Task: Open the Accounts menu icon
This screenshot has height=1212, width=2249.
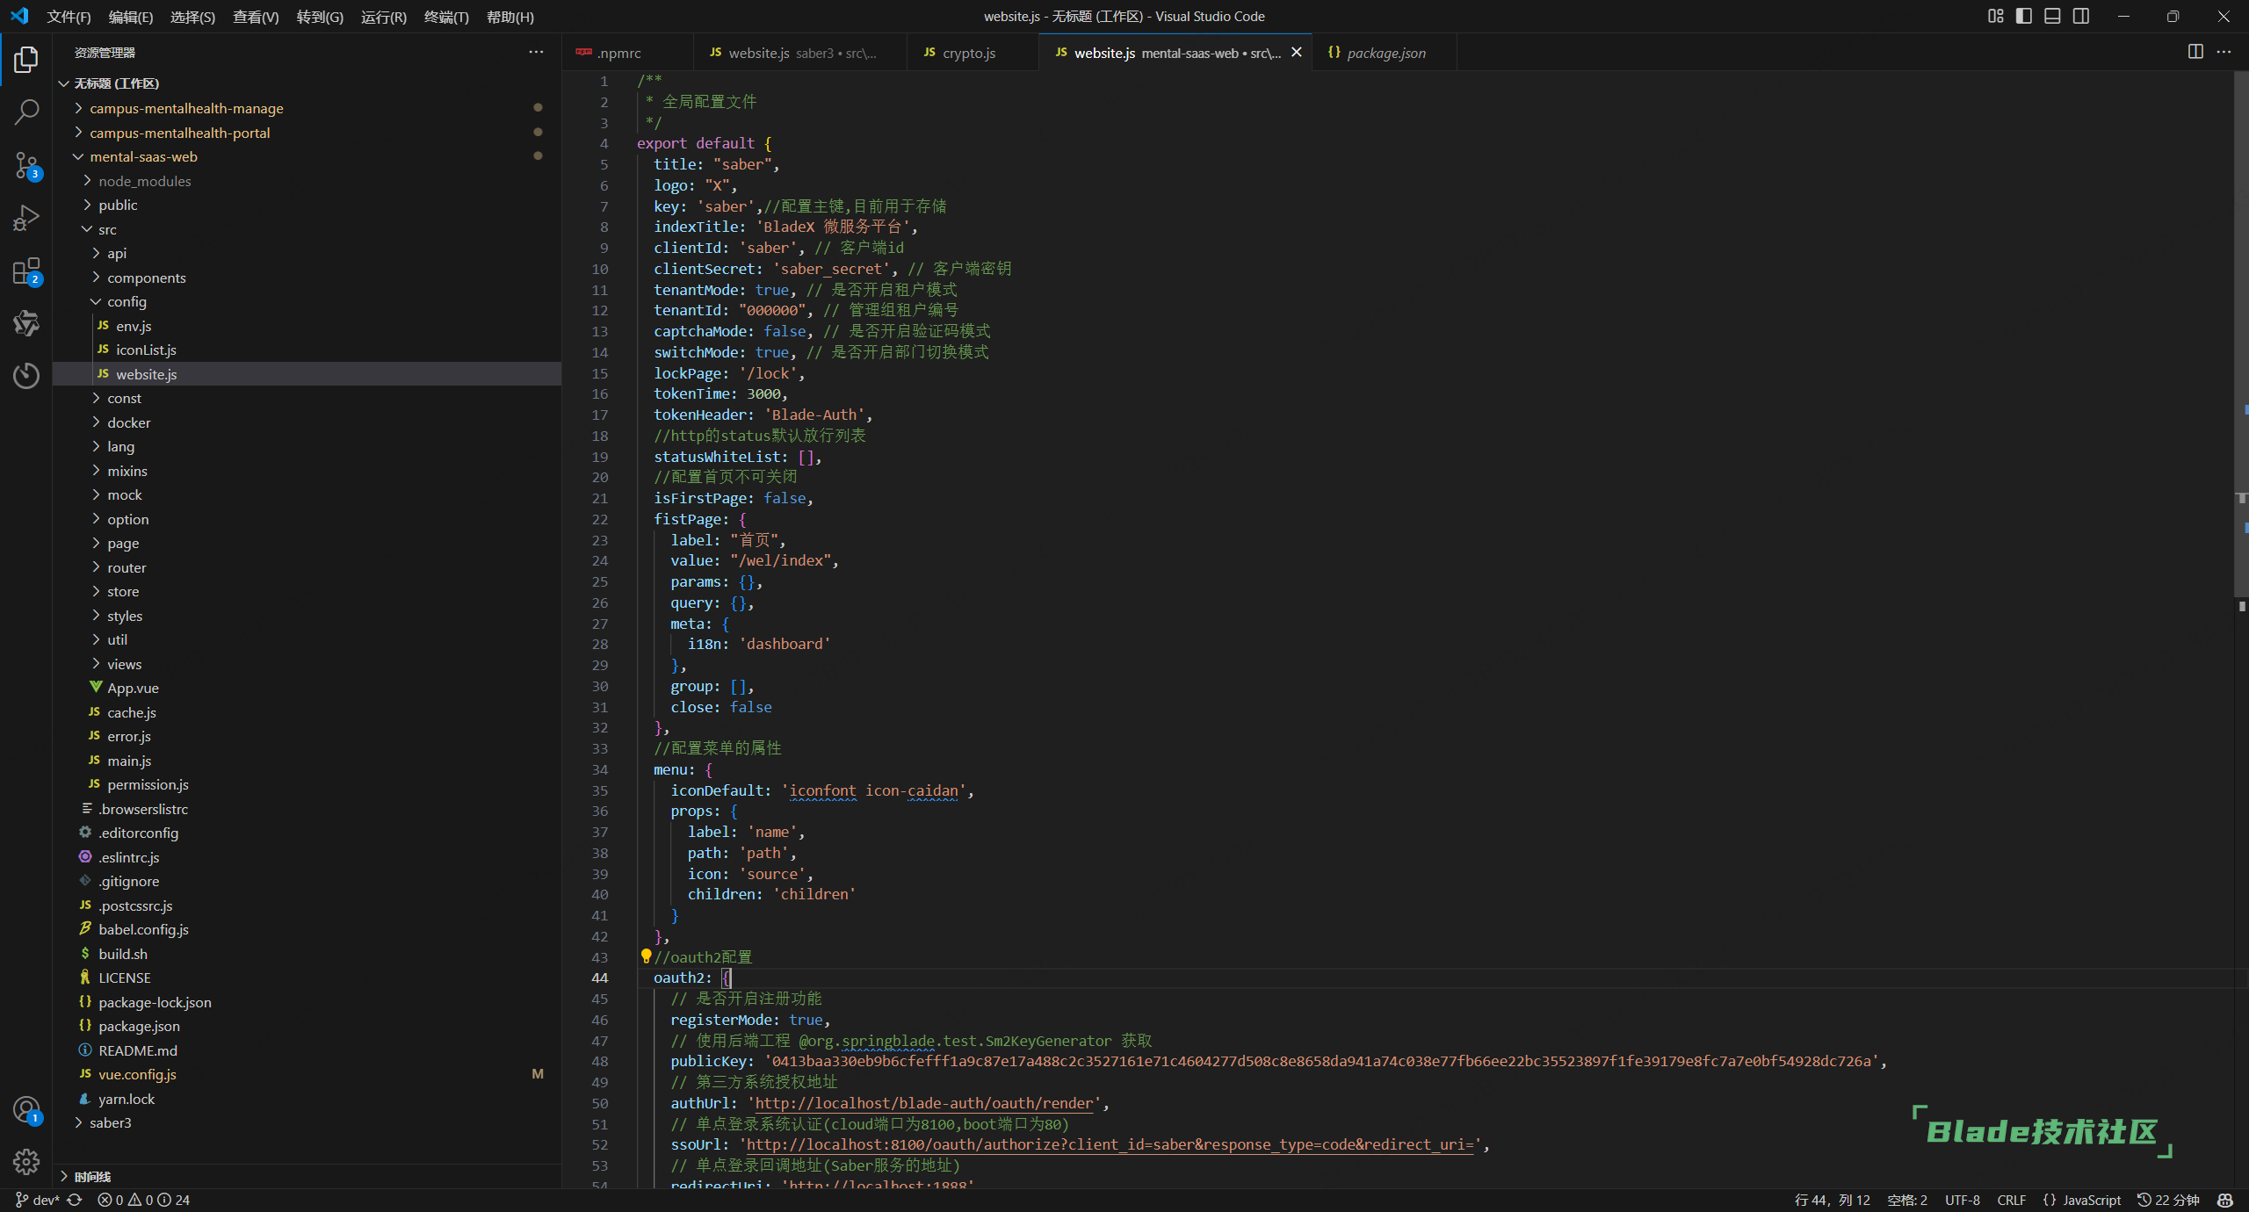Action: point(26,1110)
